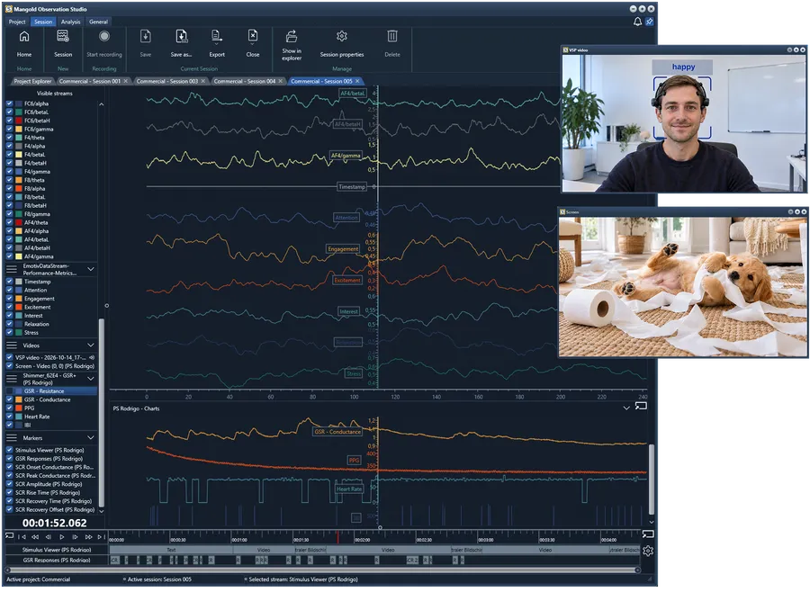Screen dimensions: 810x592
Task: Toggle the Heart Rate stream checkbox
Action: (9, 417)
